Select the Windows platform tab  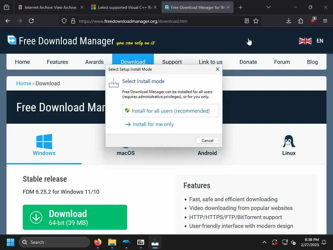click(44, 145)
